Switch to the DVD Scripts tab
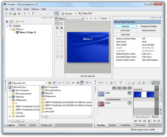Viewport: 167px width, 137px height. click(x=140, y=125)
